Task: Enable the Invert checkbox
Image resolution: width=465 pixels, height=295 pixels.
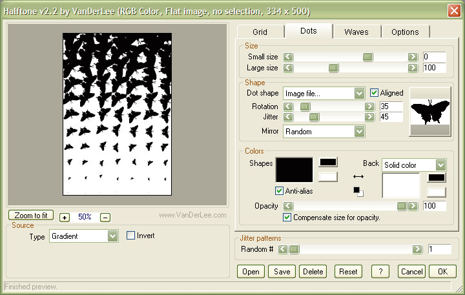Action: tap(131, 236)
